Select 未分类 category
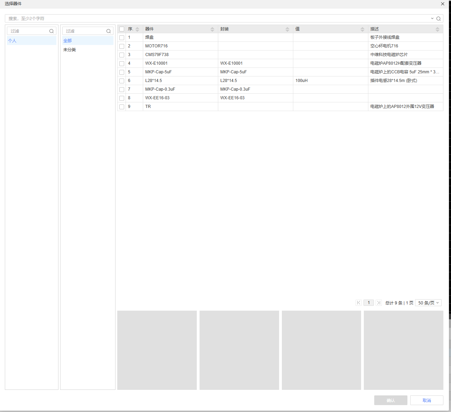The width and height of the screenshot is (451, 412). pos(88,50)
